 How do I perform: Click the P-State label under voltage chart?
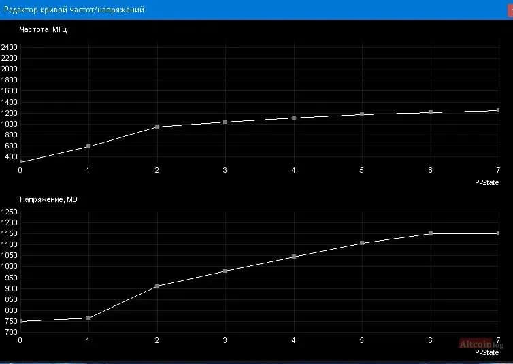(x=487, y=352)
